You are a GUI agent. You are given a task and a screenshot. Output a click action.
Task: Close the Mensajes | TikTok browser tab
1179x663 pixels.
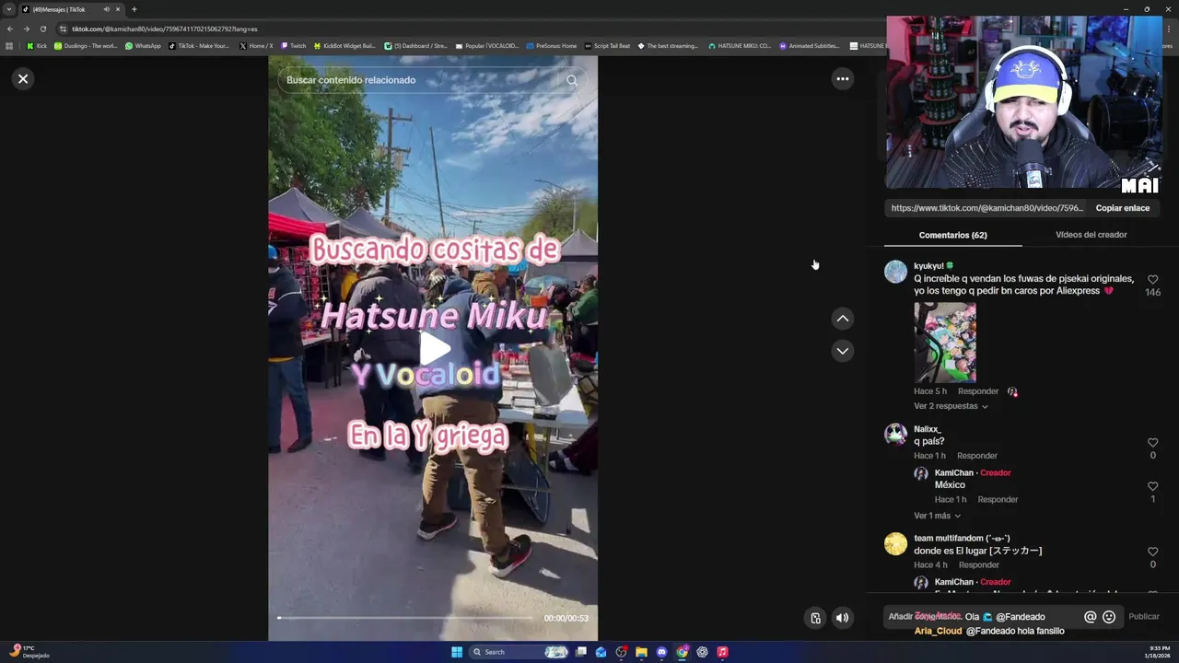tap(118, 9)
